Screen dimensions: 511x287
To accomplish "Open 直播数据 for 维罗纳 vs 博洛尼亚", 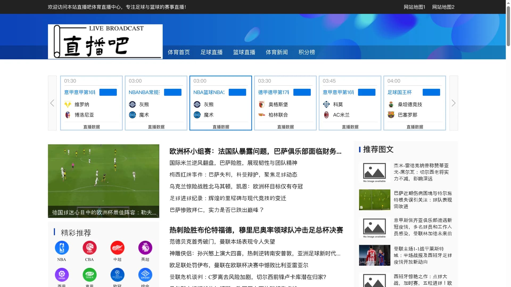I will pos(92,127).
